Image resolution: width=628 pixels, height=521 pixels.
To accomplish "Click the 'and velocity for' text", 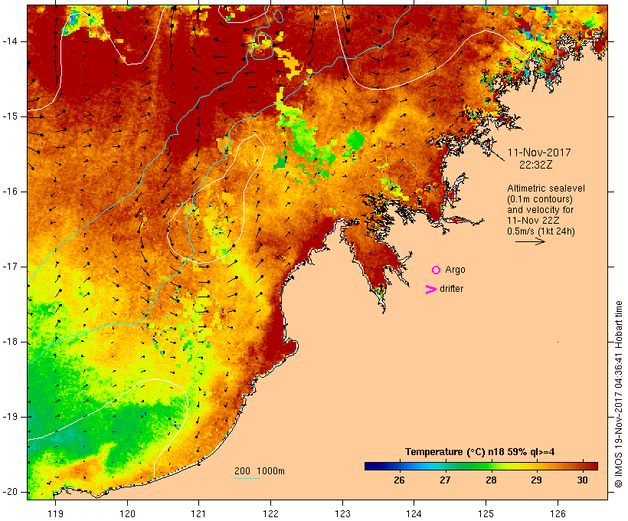I will coord(540,210).
